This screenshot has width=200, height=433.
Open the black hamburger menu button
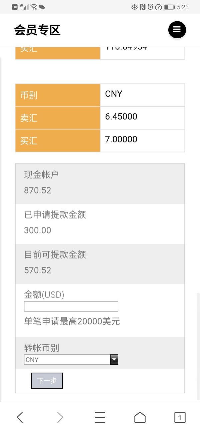coord(177,30)
